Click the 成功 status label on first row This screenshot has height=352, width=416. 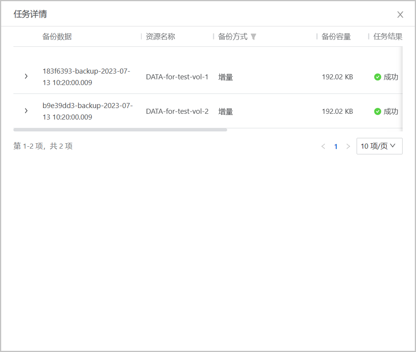392,77
